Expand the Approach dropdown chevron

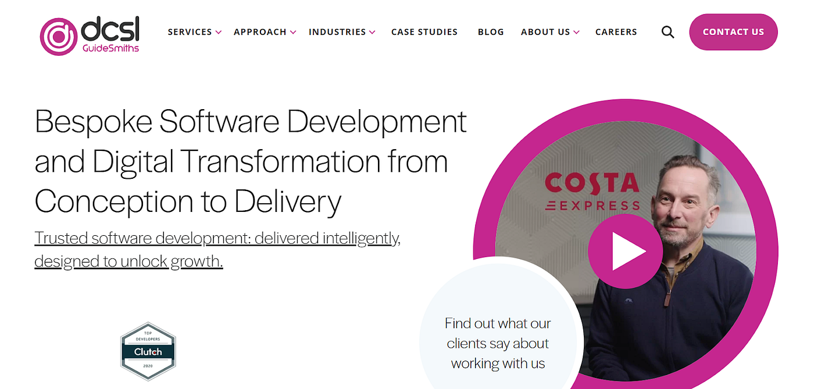coord(293,33)
